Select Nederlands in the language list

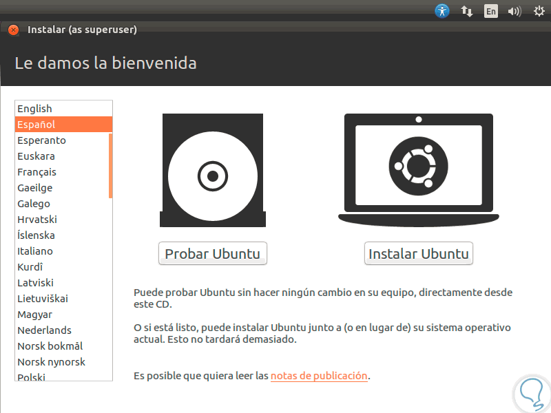63,330
